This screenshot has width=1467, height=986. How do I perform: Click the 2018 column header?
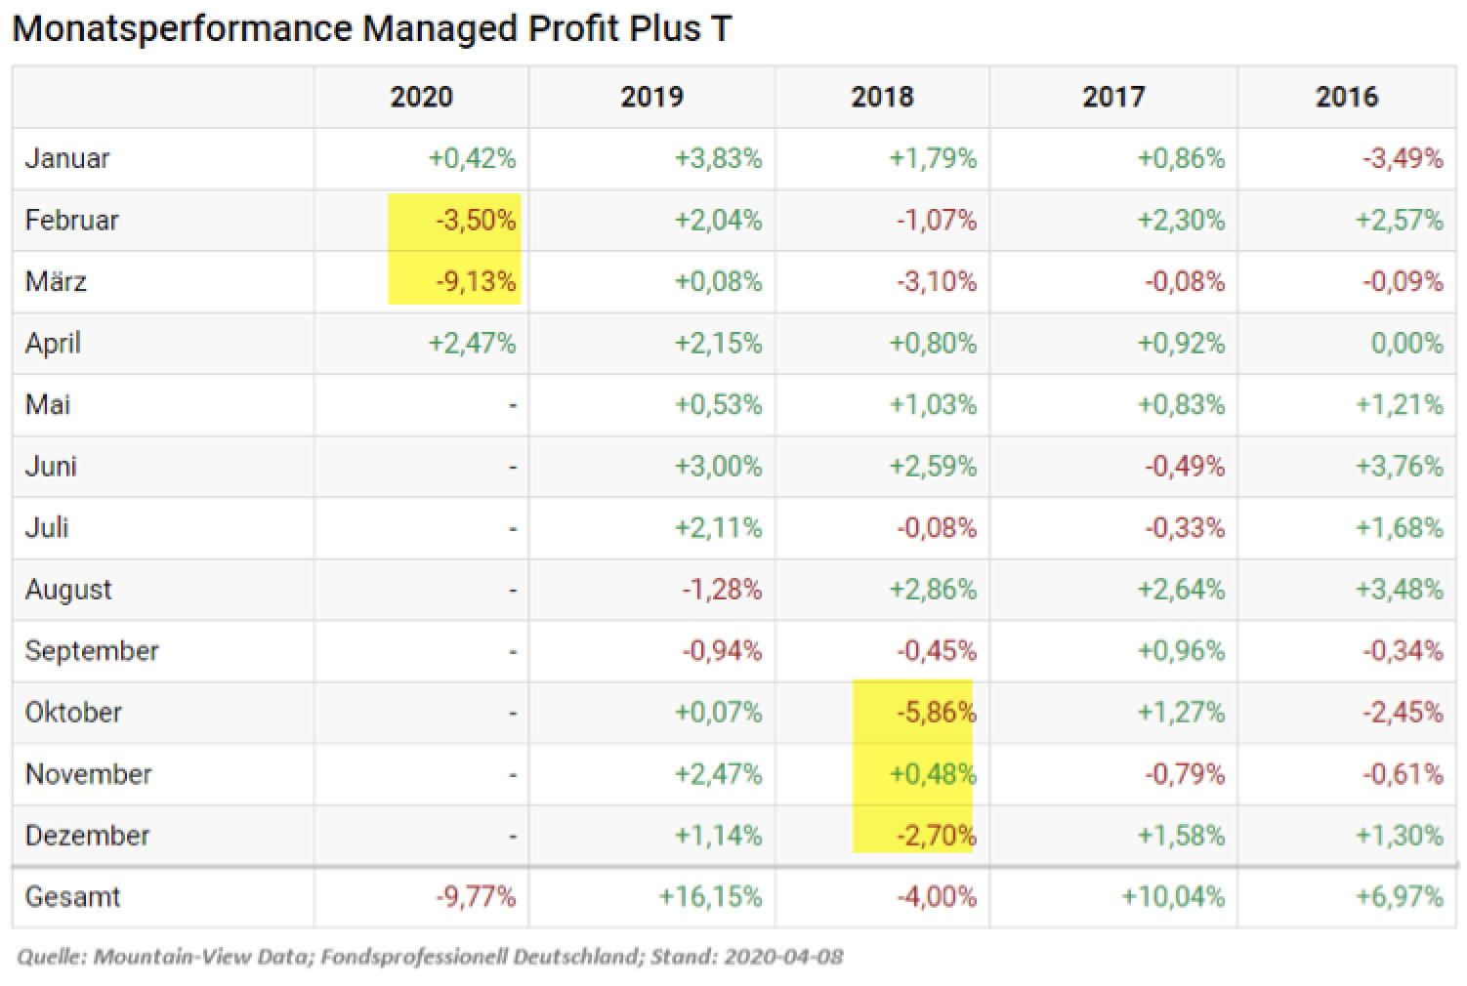pyautogui.click(x=882, y=97)
